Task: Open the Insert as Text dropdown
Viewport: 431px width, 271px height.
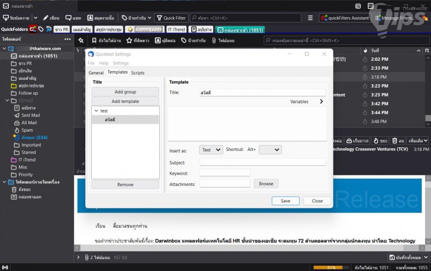Action: click(x=211, y=150)
